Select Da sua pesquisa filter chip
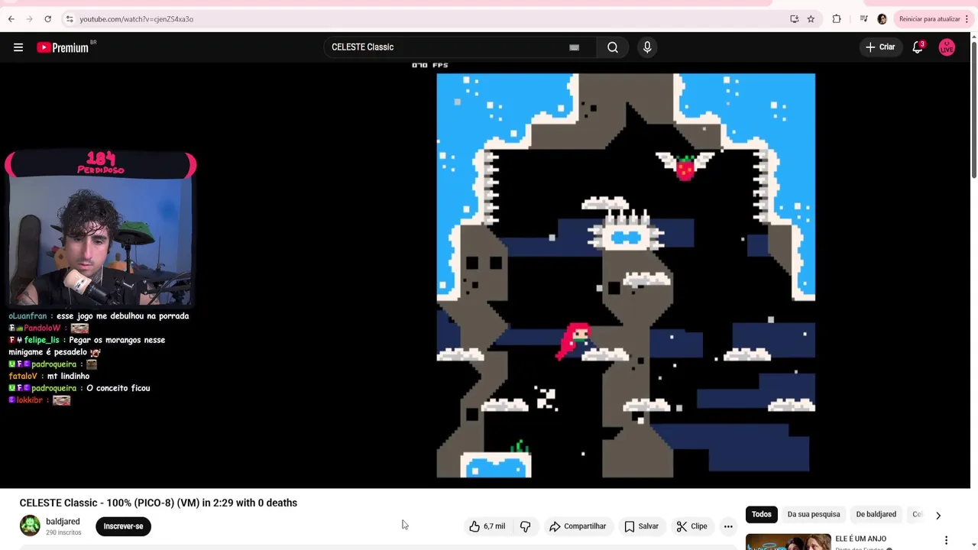 [814, 515]
